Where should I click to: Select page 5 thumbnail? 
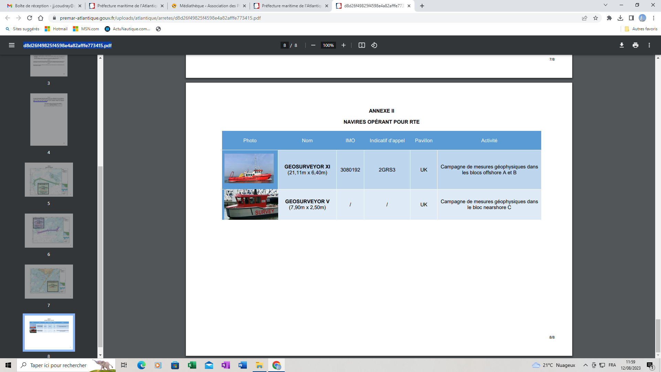coord(49,179)
